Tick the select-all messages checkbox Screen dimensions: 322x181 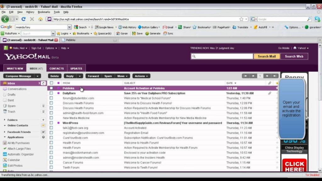coord(51,83)
